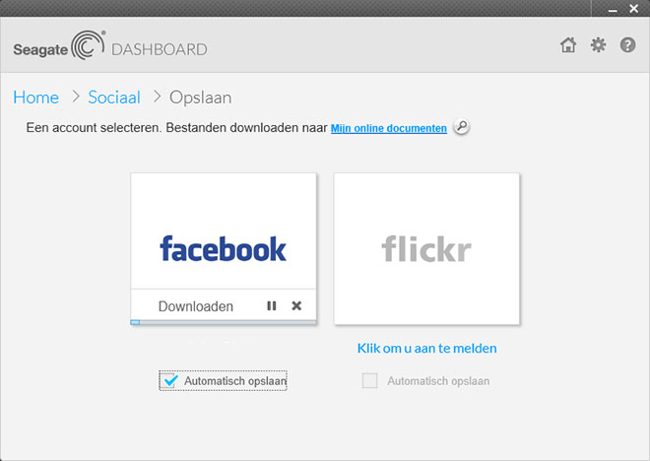Open settings via the gear icon

tap(598, 45)
